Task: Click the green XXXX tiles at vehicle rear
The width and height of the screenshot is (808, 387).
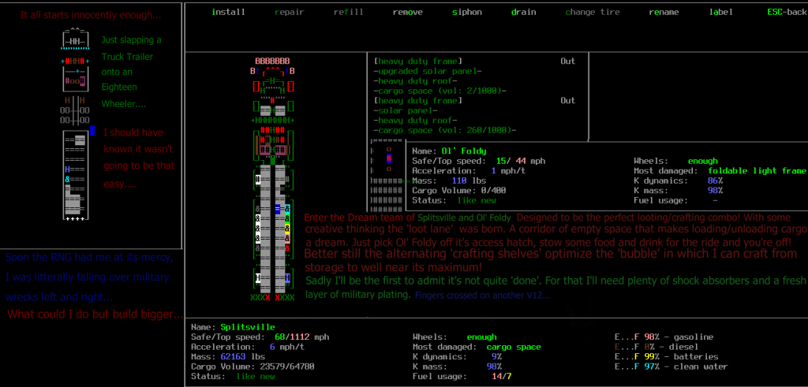Action: (272, 297)
